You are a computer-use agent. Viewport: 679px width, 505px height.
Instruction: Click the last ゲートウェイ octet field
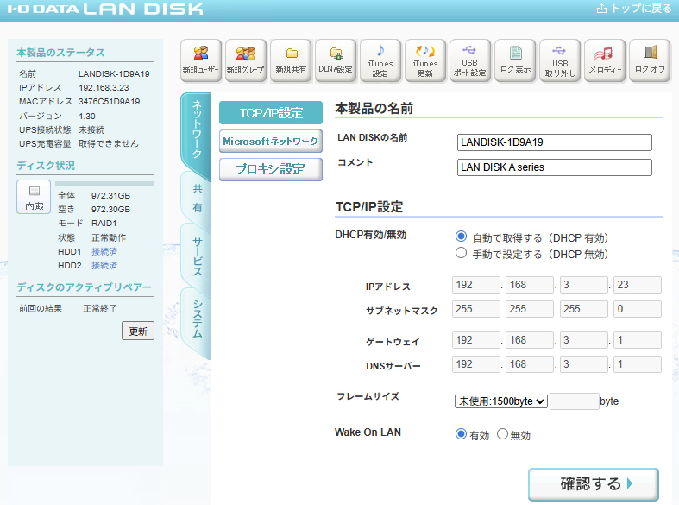[638, 340]
